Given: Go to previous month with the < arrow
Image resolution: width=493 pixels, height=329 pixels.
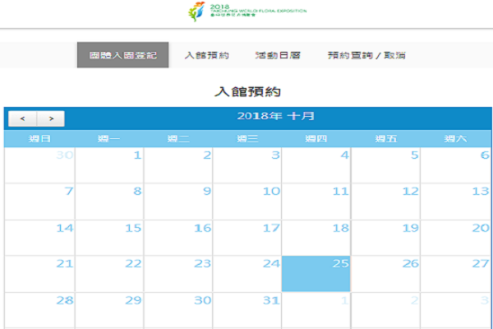Looking at the screenshot, I should (22, 119).
